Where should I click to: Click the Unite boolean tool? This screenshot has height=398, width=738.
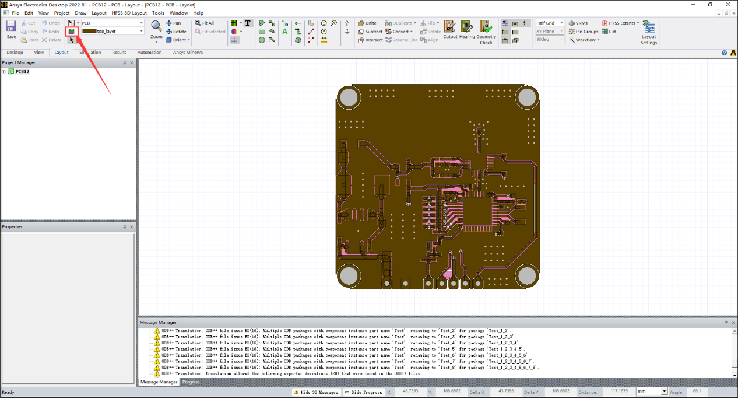[x=367, y=23]
